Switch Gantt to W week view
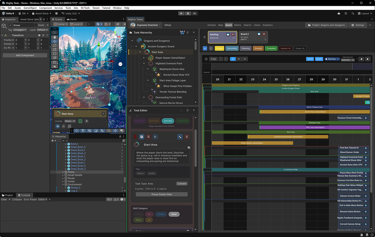The width and height of the screenshot is (375, 237). pyautogui.click(x=239, y=59)
